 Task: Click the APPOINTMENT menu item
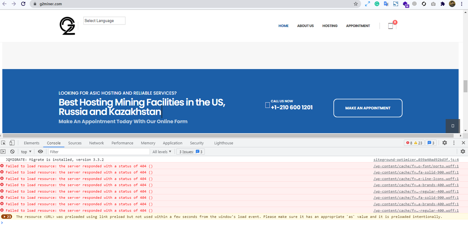[358, 26]
